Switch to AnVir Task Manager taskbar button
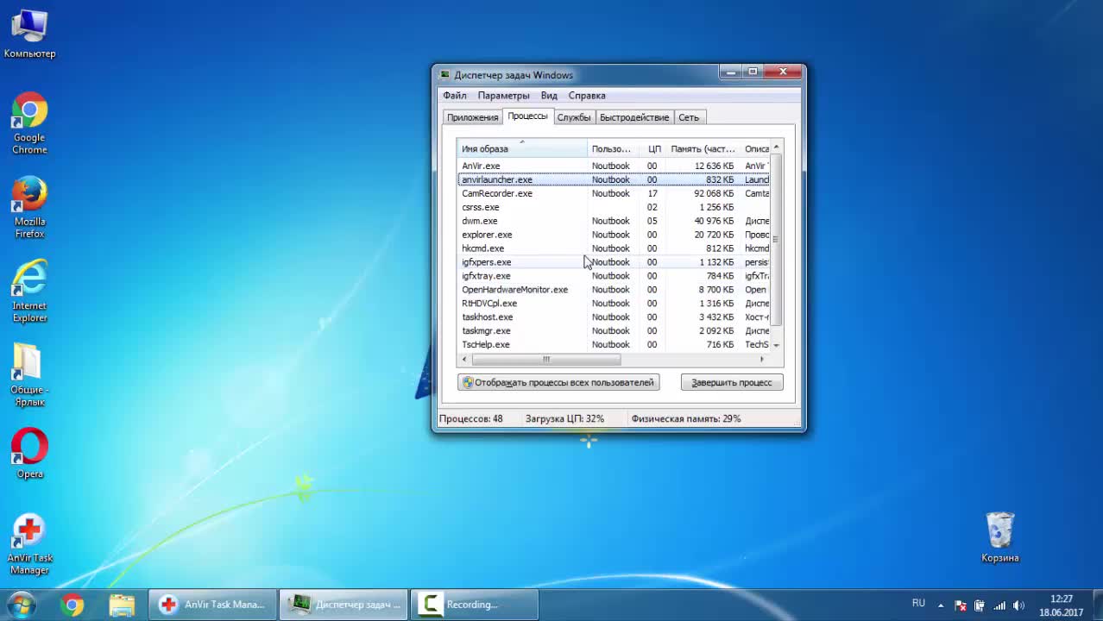The height and width of the screenshot is (621, 1103). tap(213, 605)
